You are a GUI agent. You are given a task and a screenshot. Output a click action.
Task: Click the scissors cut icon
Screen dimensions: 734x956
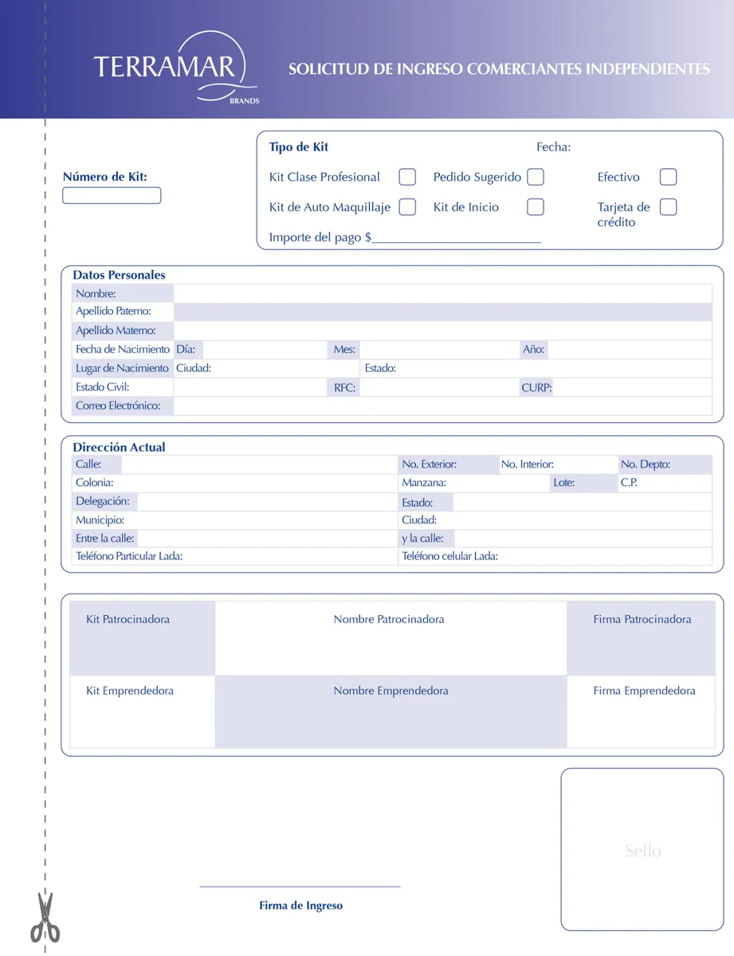pos(45,918)
